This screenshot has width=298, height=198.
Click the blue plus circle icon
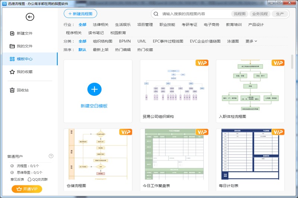[94, 90]
